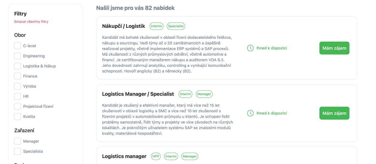Click Mám zájem for Logistics Manager / Specialist

334,113
